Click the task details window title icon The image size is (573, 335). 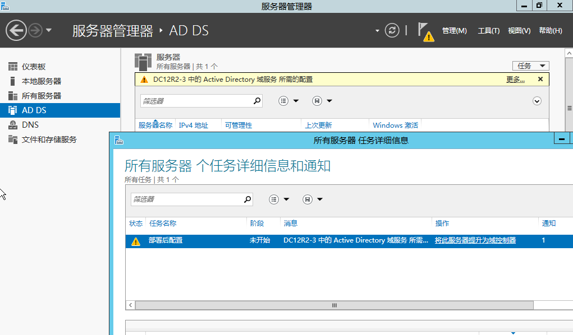(119, 140)
